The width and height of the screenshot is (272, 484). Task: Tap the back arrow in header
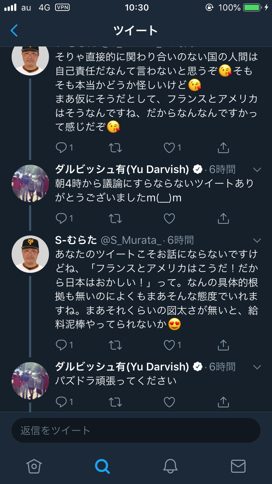pyautogui.click(x=14, y=30)
